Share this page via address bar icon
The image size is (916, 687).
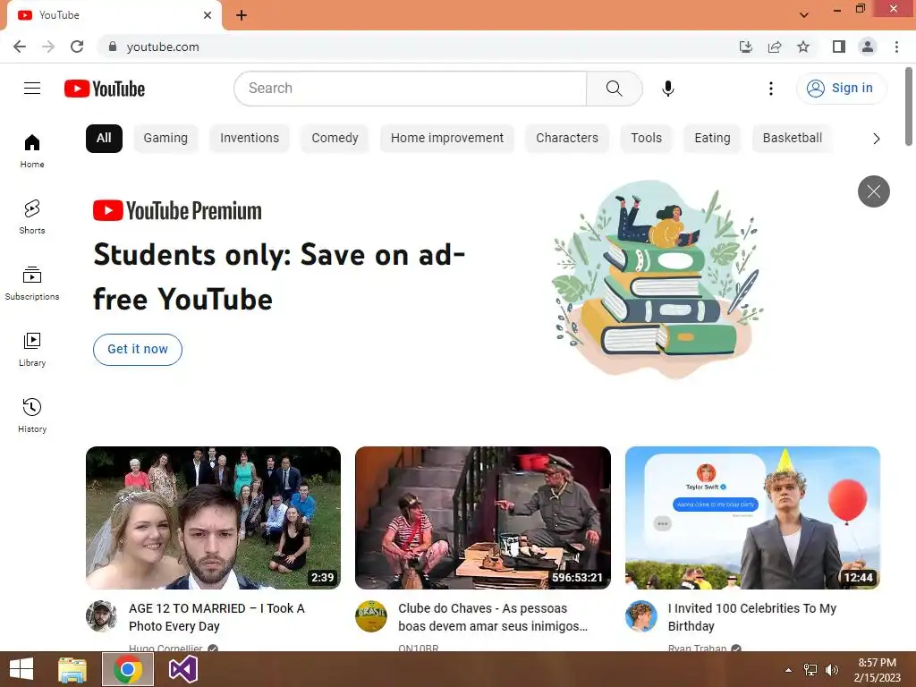point(775,47)
